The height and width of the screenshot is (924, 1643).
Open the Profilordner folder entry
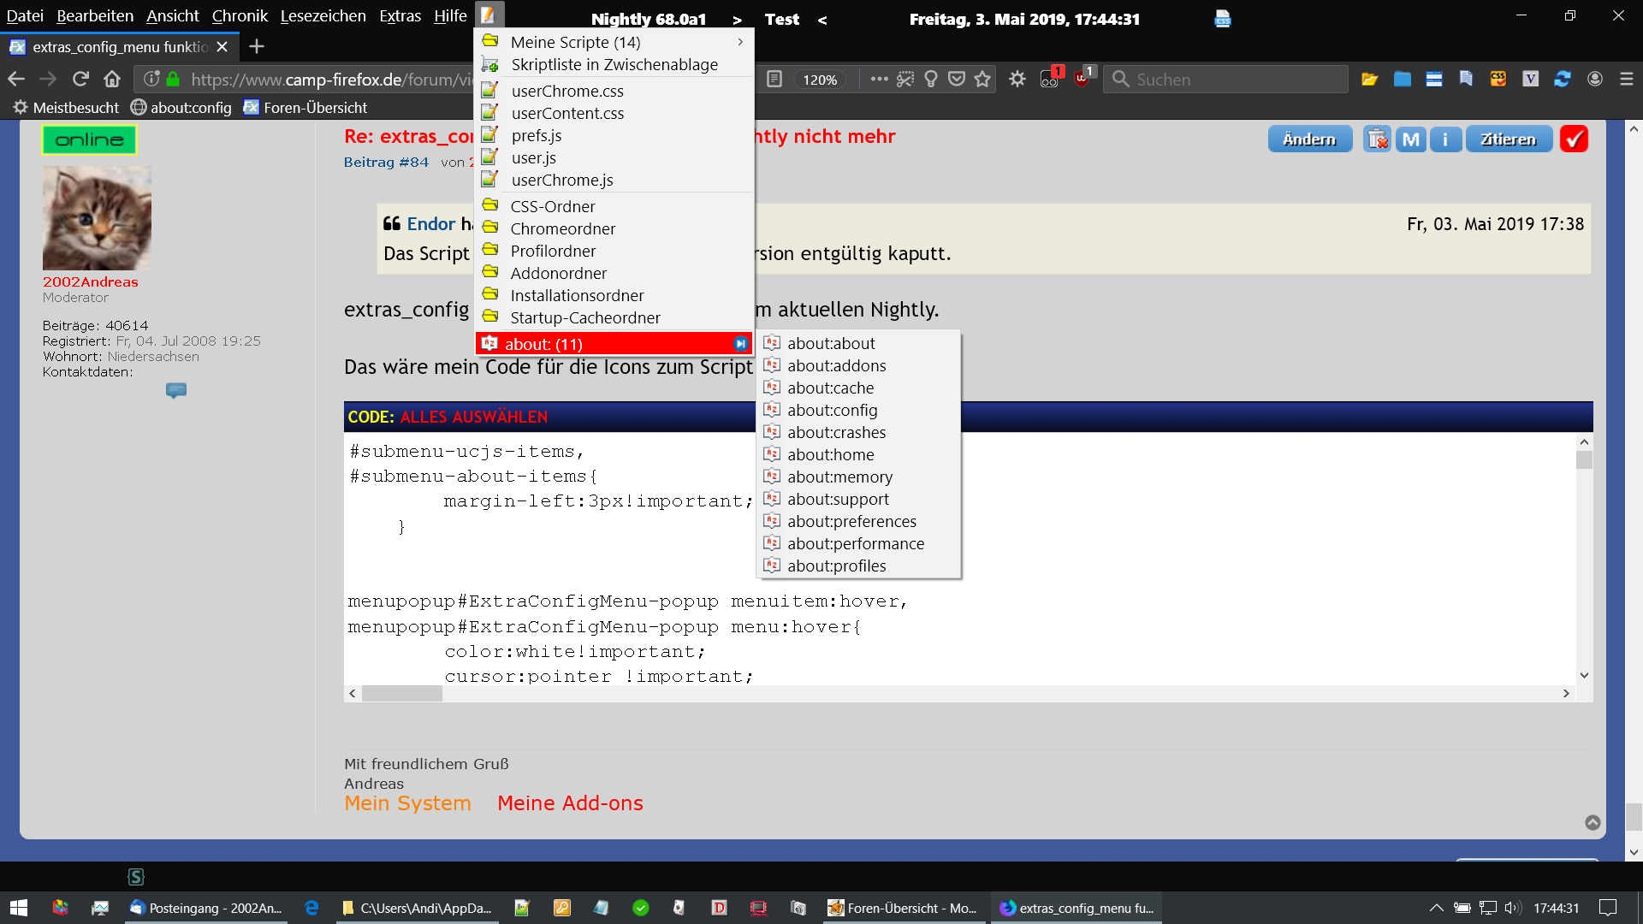553,251
